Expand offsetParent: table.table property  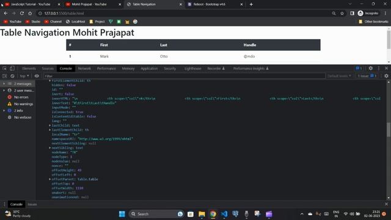[50, 179]
